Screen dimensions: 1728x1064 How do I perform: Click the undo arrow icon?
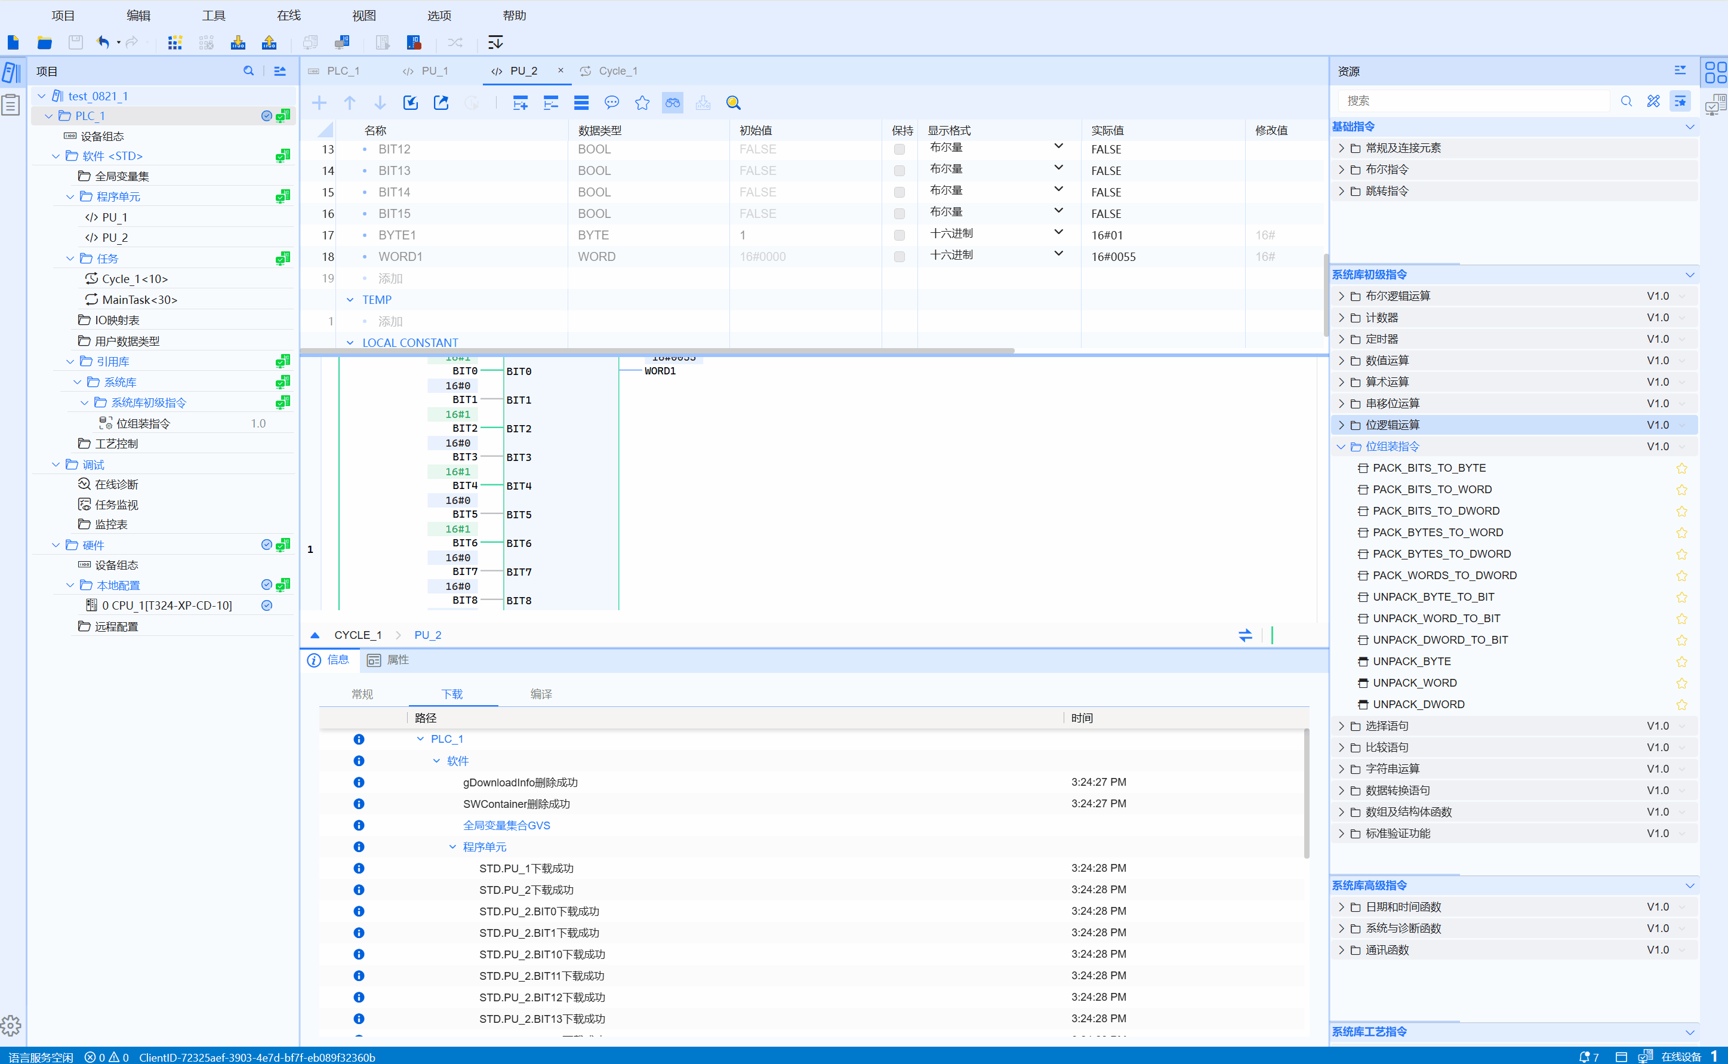coord(103,42)
